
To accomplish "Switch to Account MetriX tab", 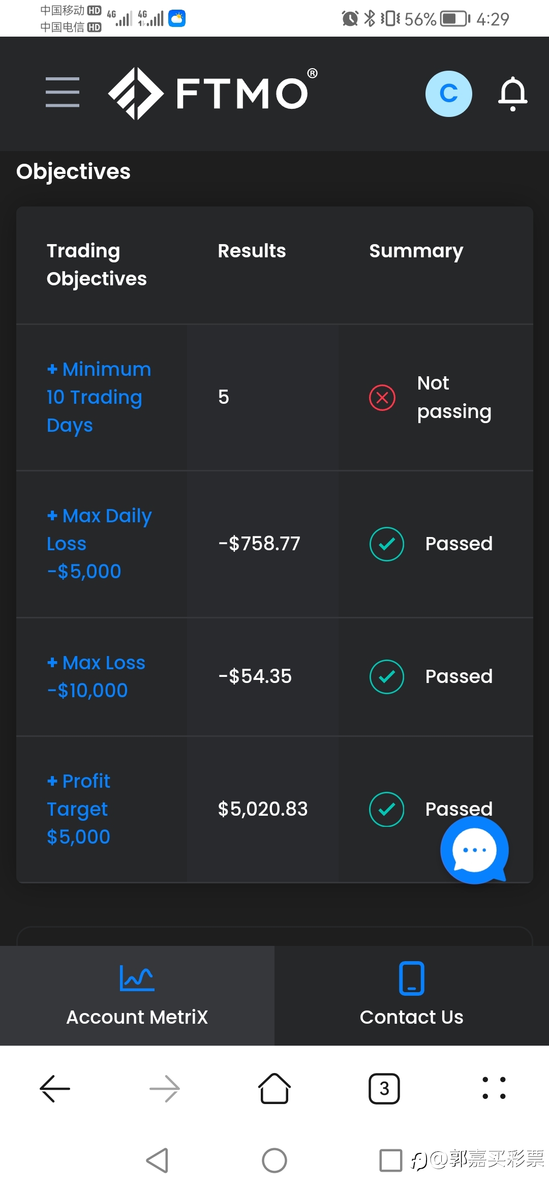I will pyautogui.click(x=137, y=996).
